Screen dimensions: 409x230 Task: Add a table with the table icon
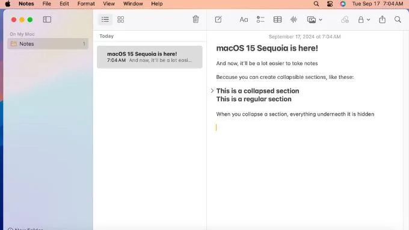(x=277, y=20)
